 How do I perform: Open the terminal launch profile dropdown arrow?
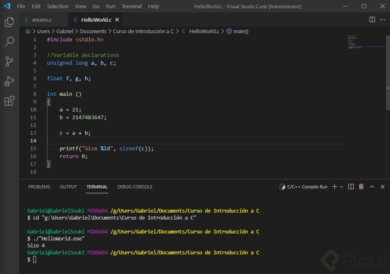pos(341,187)
